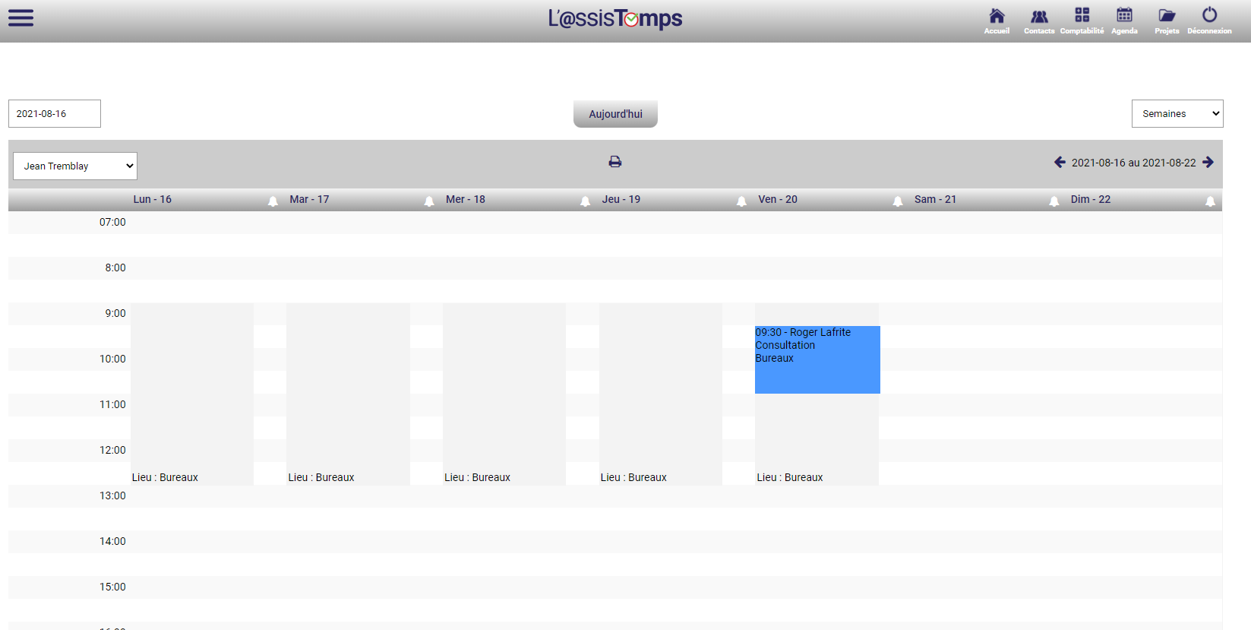
Task: Open the Agenda calendar icon
Action: pyautogui.click(x=1124, y=21)
